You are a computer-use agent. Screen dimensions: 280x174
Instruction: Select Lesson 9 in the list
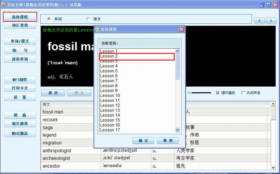137,90
